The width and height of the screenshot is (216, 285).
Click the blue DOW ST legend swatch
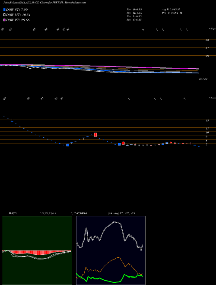click(x=4, y=9)
